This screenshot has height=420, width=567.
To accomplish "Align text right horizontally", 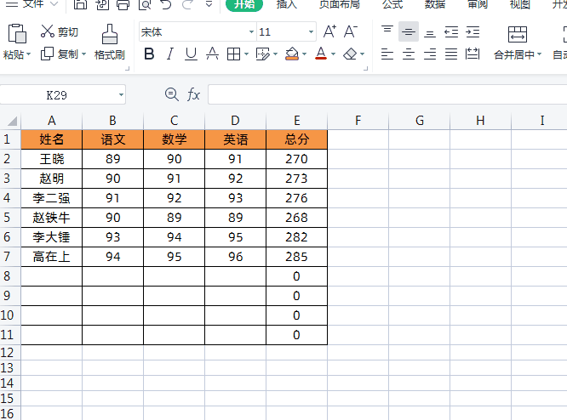I will pos(430,54).
